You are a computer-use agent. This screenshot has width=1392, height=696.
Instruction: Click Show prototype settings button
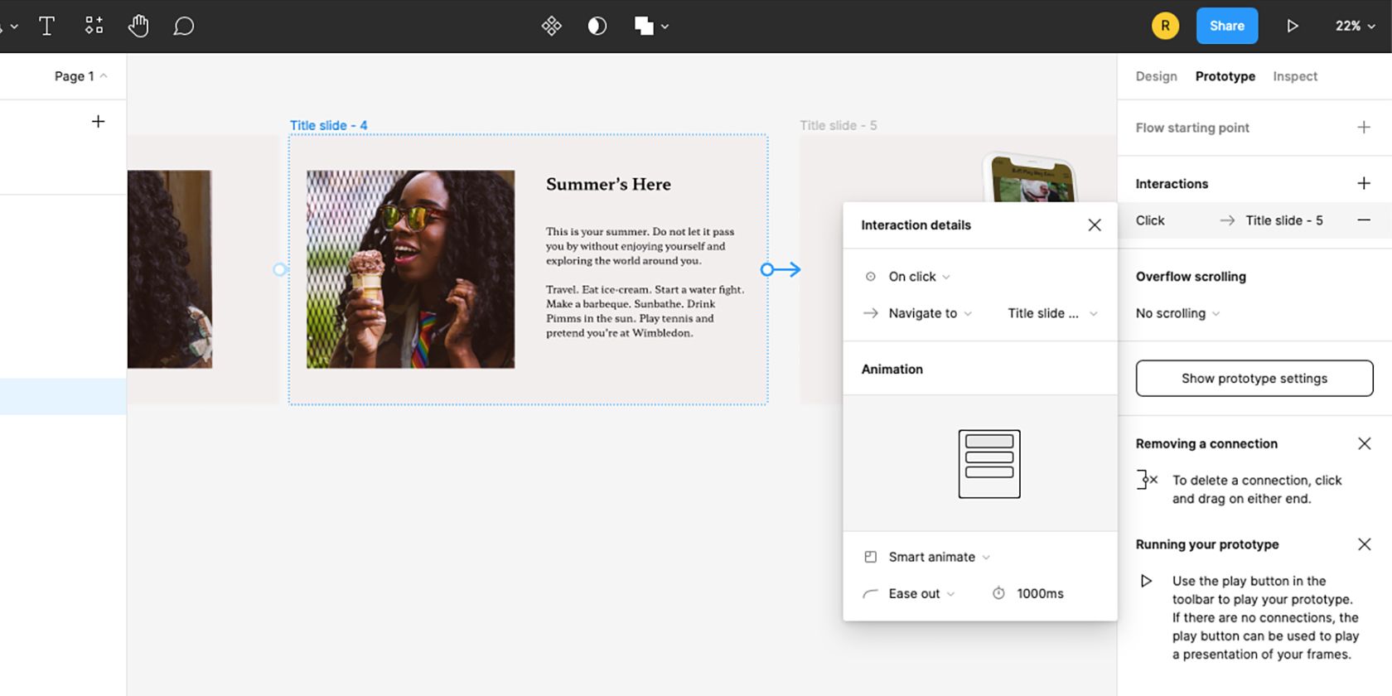pyautogui.click(x=1254, y=379)
